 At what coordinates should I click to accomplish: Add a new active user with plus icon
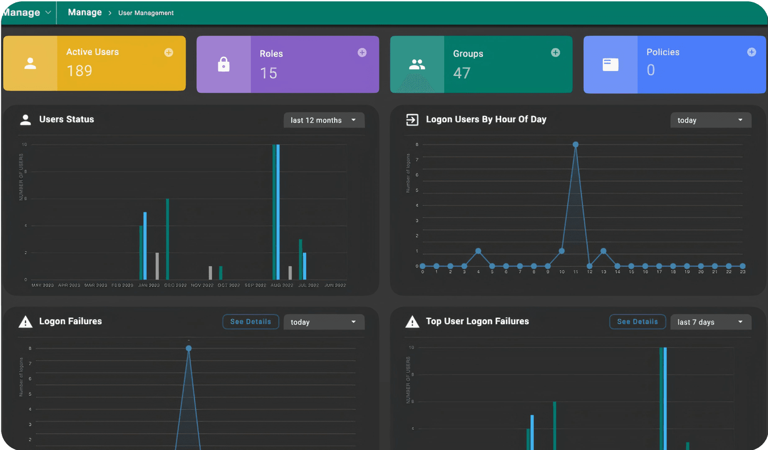click(168, 53)
